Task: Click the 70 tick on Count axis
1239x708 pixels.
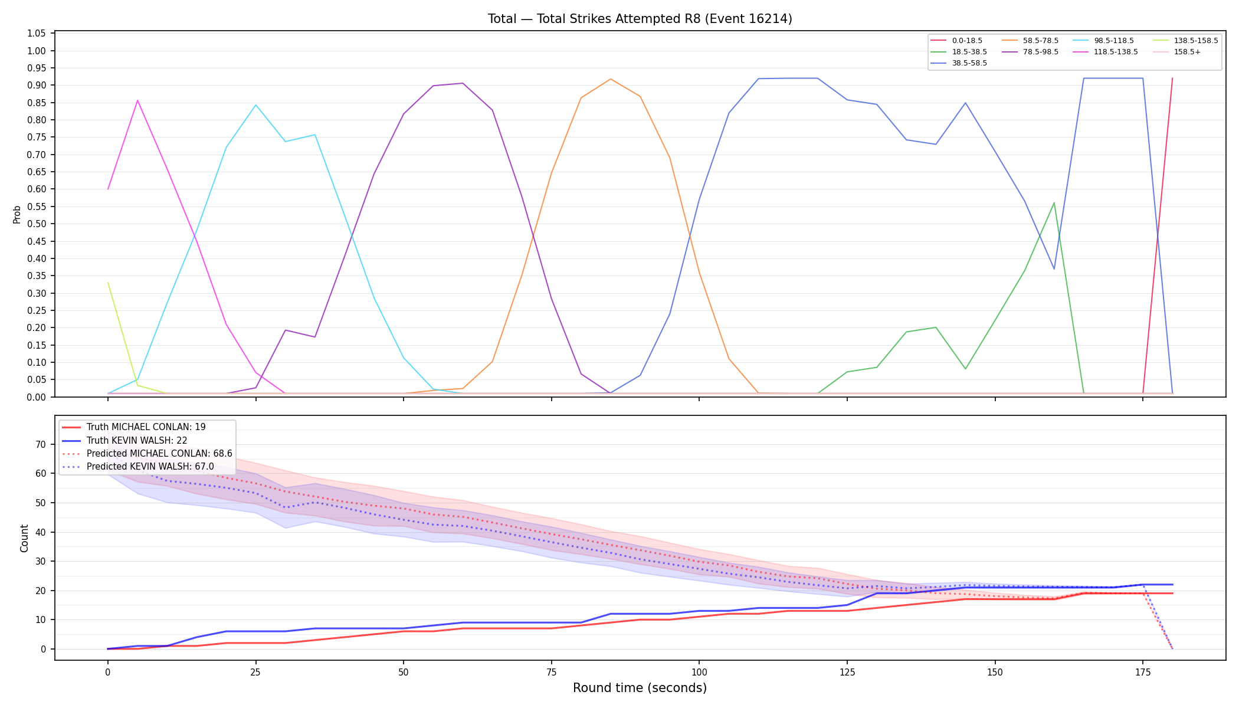Action: point(41,445)
